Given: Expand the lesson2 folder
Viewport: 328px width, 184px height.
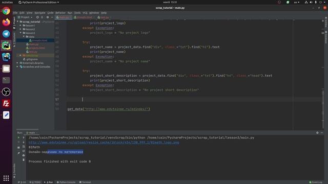Looking at the screenshot, I should point(20,29).
